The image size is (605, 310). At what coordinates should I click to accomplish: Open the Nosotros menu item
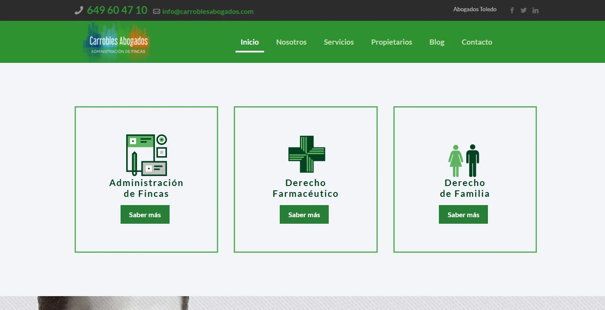[291, 42]
